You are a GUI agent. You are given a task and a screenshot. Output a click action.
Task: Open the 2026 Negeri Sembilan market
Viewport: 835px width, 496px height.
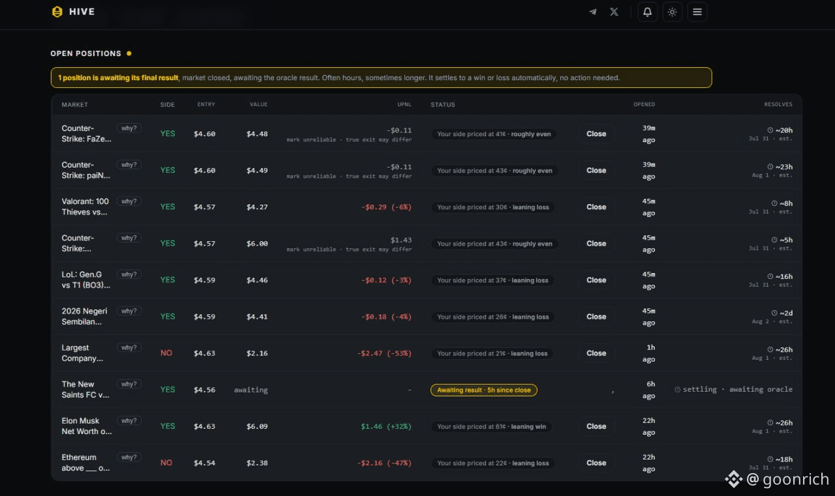pyautogui.click(x=85, y=317)
